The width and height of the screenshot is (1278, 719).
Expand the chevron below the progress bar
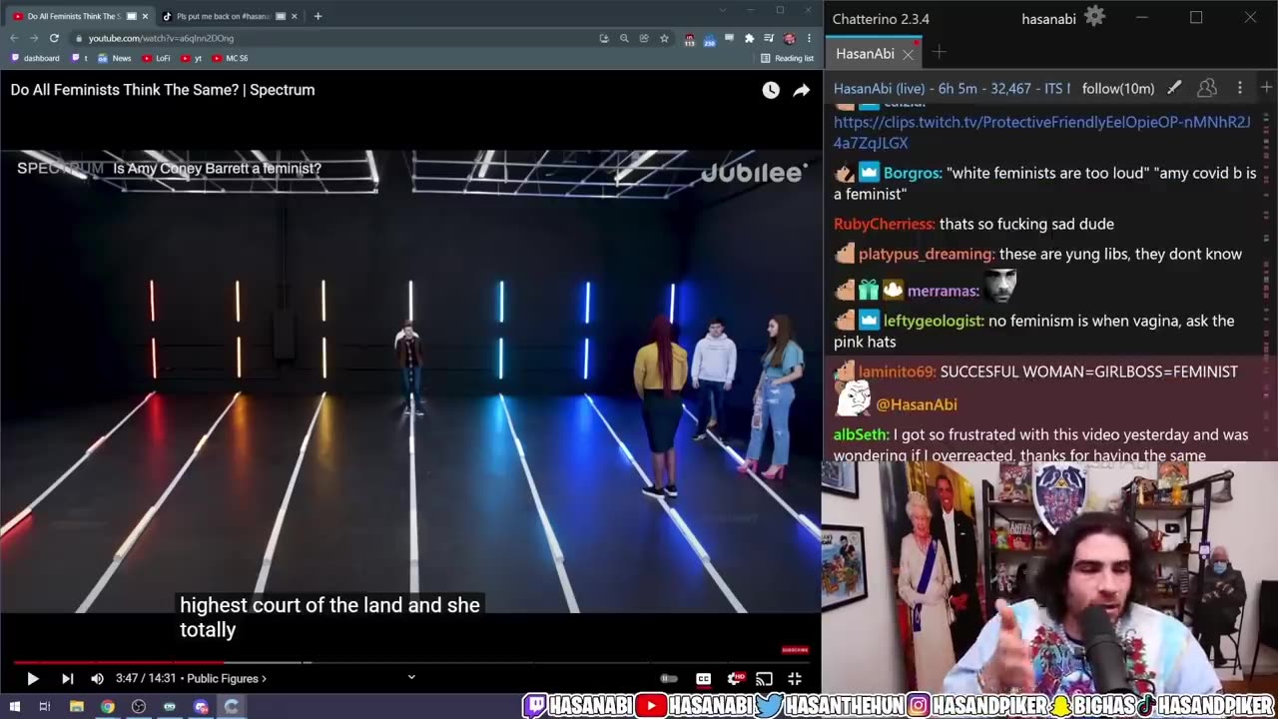[410, 677]
